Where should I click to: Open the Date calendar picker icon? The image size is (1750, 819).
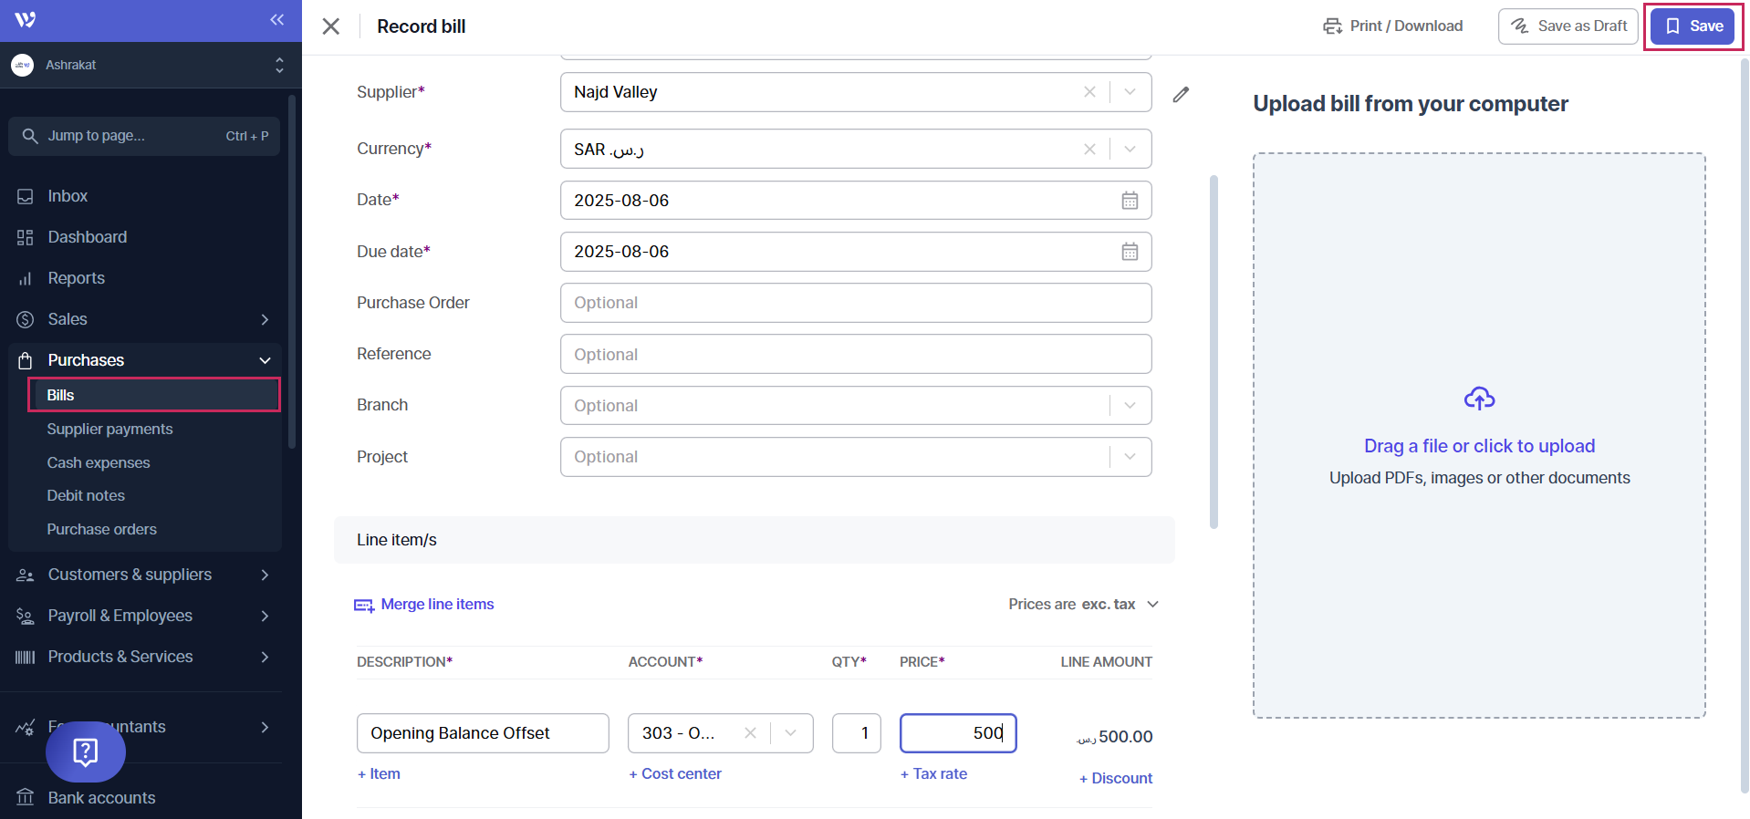tap(1130, 201)
